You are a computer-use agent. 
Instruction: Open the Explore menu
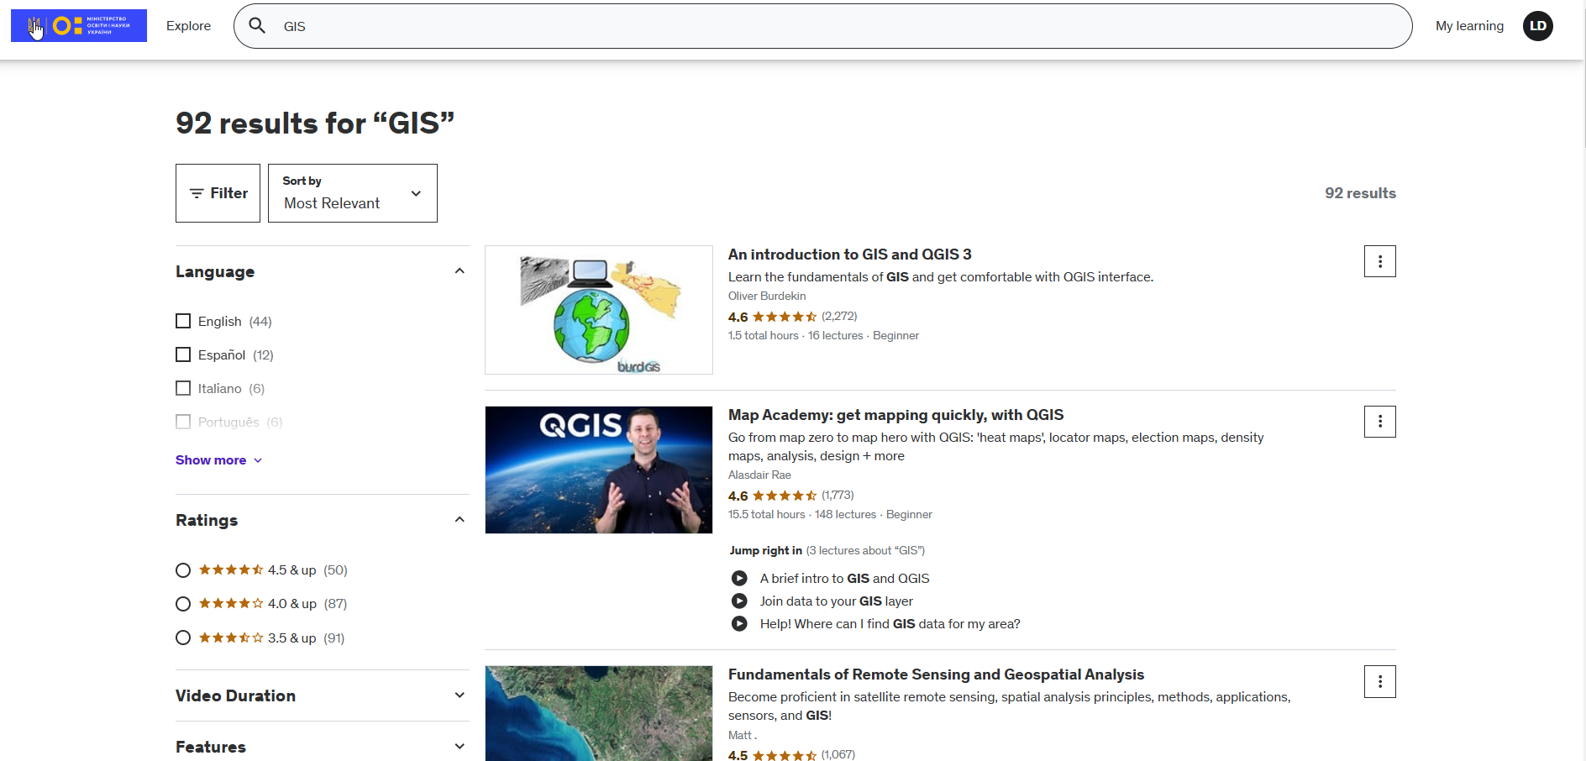point(189,26)
